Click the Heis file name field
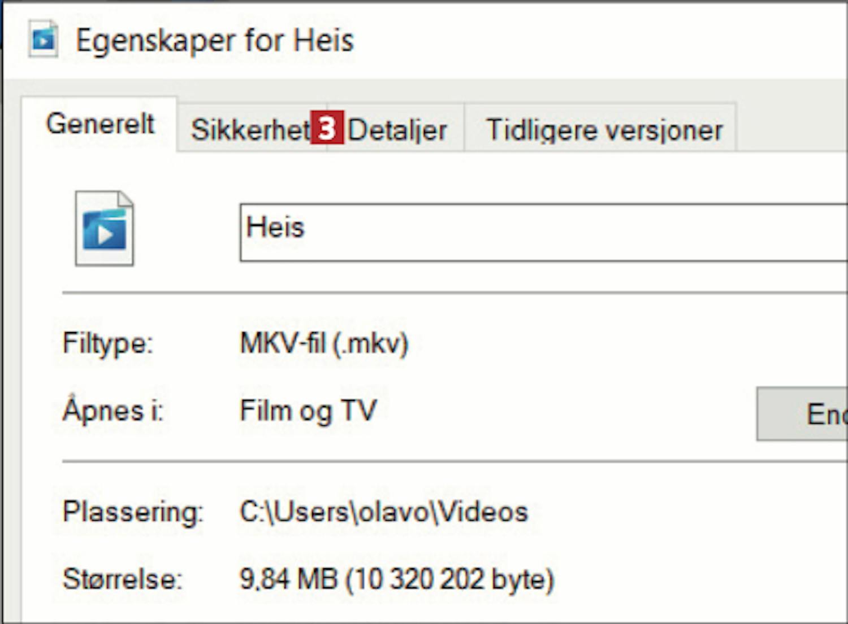848x624 pixels. [543, 232]
